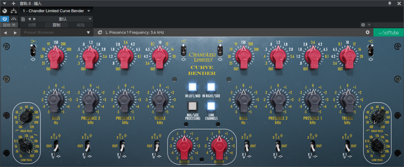This screenshot has width=404, height=167.
Task: Click right Presence 1 gain gray knob
Action: click(313, 101)
